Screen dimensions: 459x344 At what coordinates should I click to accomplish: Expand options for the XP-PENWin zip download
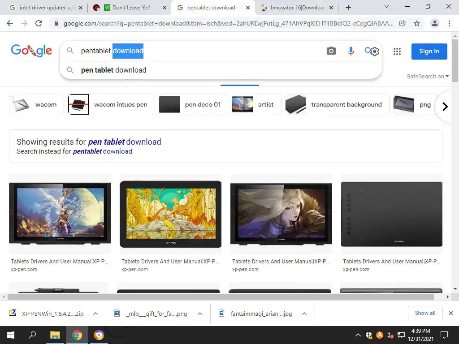[95, 314]
